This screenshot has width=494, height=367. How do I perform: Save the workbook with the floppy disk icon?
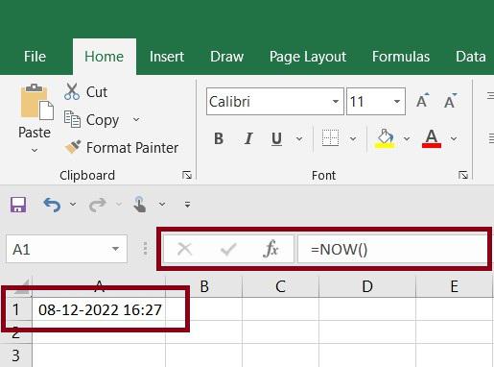[18, 205]
